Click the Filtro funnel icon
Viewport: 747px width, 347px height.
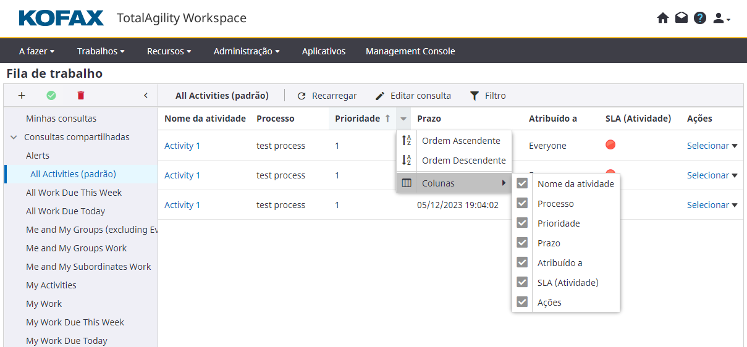(x=475, y=96)
